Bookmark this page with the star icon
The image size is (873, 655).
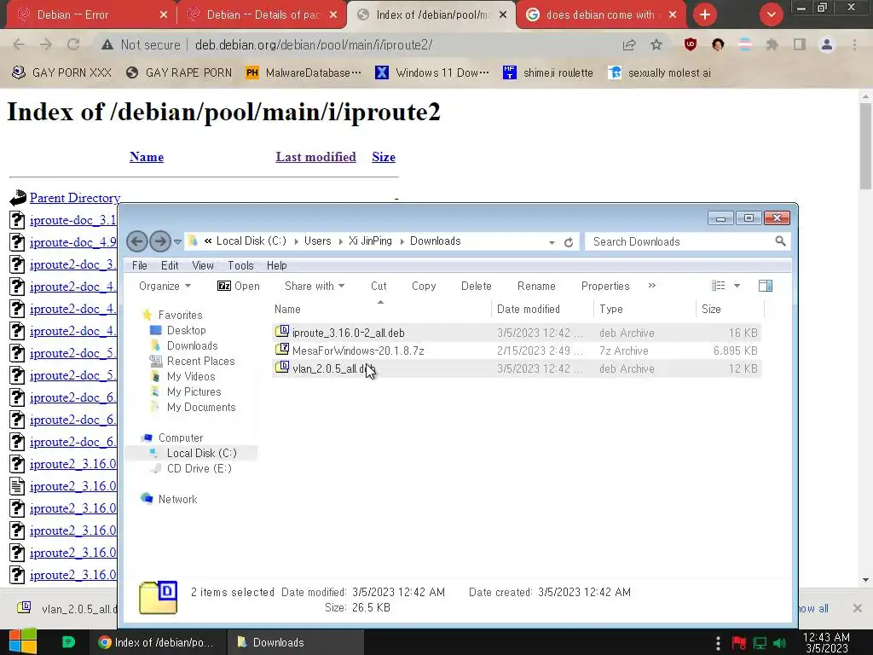(x=656, y=44)
